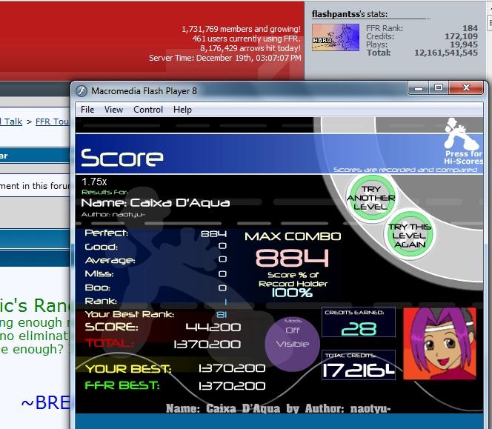This screenshot has width=492, height=429.
Task: Open the View menu
Action: pos(113,110)
